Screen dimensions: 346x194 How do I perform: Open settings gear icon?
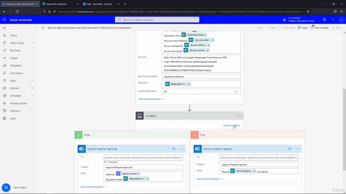point(324,20)
